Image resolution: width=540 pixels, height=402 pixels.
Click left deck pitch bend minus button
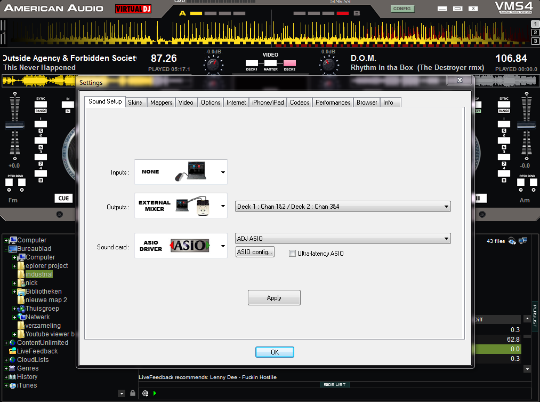(9, 183)
